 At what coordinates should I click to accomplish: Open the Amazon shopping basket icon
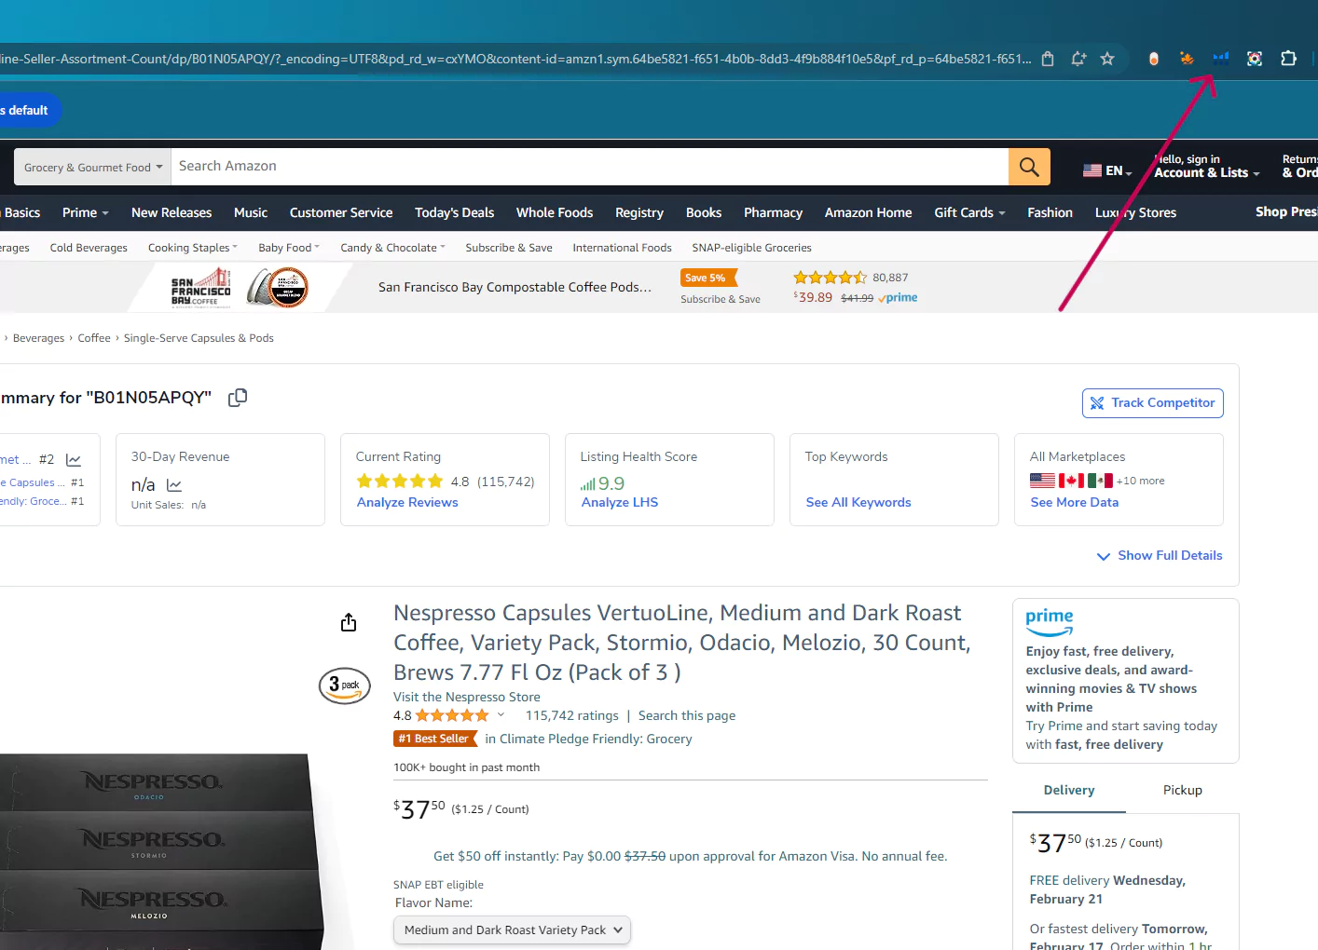pos(1047,58)
